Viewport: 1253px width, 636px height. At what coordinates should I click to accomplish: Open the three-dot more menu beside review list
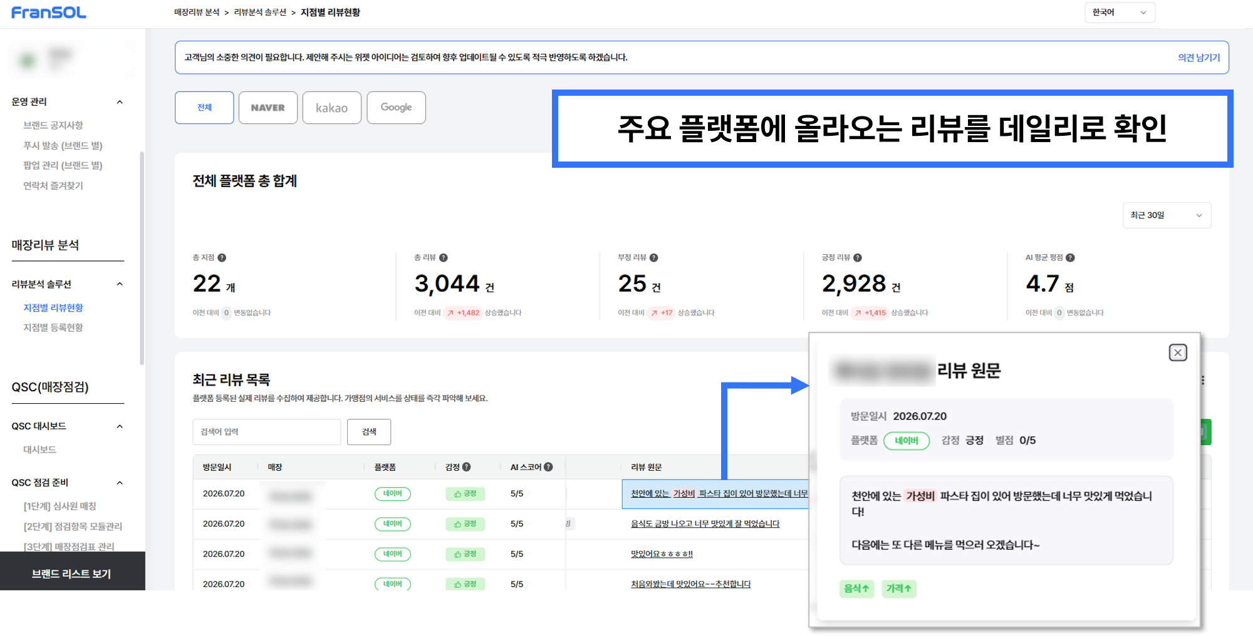click(x=1203, y=380)
